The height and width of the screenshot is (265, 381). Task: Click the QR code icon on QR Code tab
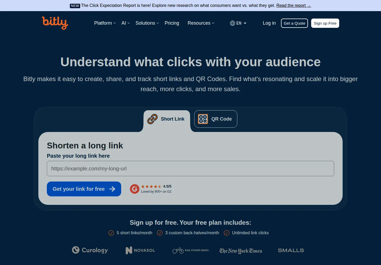[203, 119]
